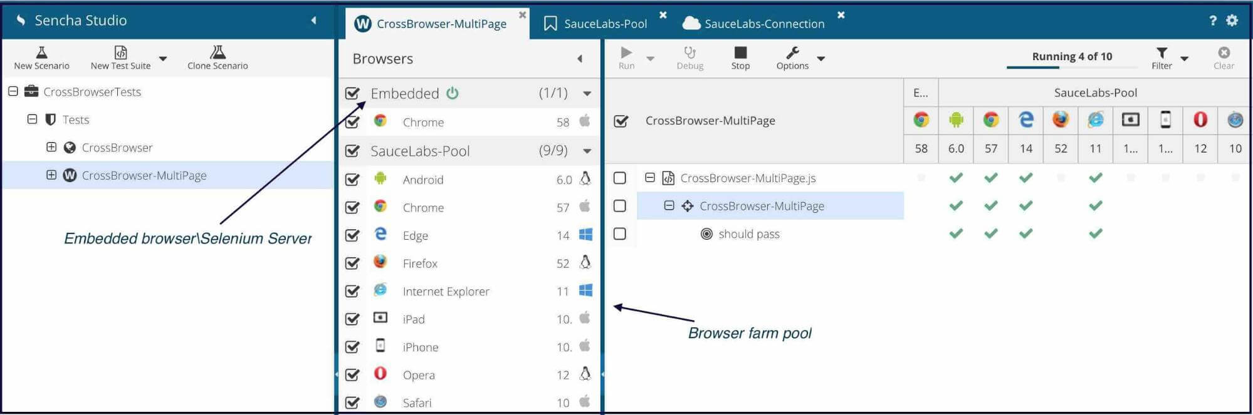
Task: Collapse the Sencha Studio side panel
Action: point(313,21)
